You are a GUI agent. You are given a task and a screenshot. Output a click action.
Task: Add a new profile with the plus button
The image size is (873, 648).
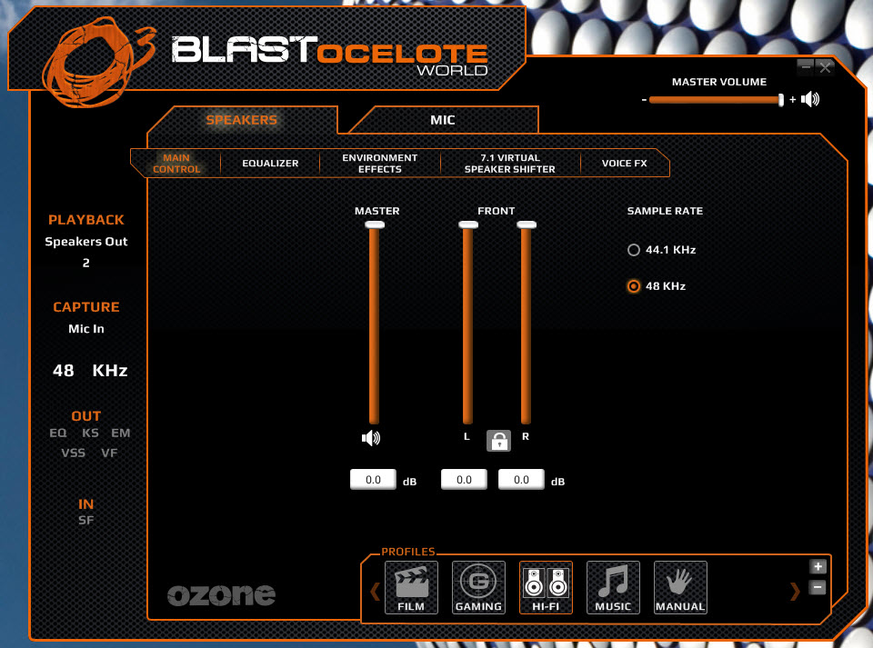(818, 567)
